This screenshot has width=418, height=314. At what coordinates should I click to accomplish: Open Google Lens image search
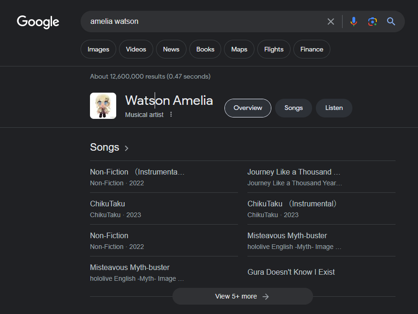(x=373, y=22)
